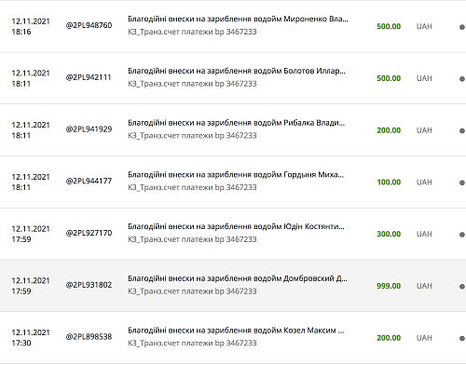This screenshot has width=466, height=365.
Task: Open highlighted transaction @2PL931802
Action: [x=89, y=285]
